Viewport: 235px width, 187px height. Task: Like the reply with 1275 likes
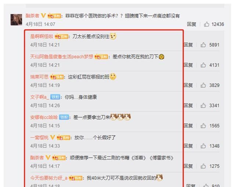coord(203,166)
